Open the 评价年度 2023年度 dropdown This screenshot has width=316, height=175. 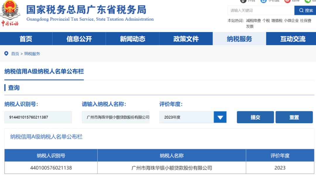pyautogui.click(x=193, y=117)
